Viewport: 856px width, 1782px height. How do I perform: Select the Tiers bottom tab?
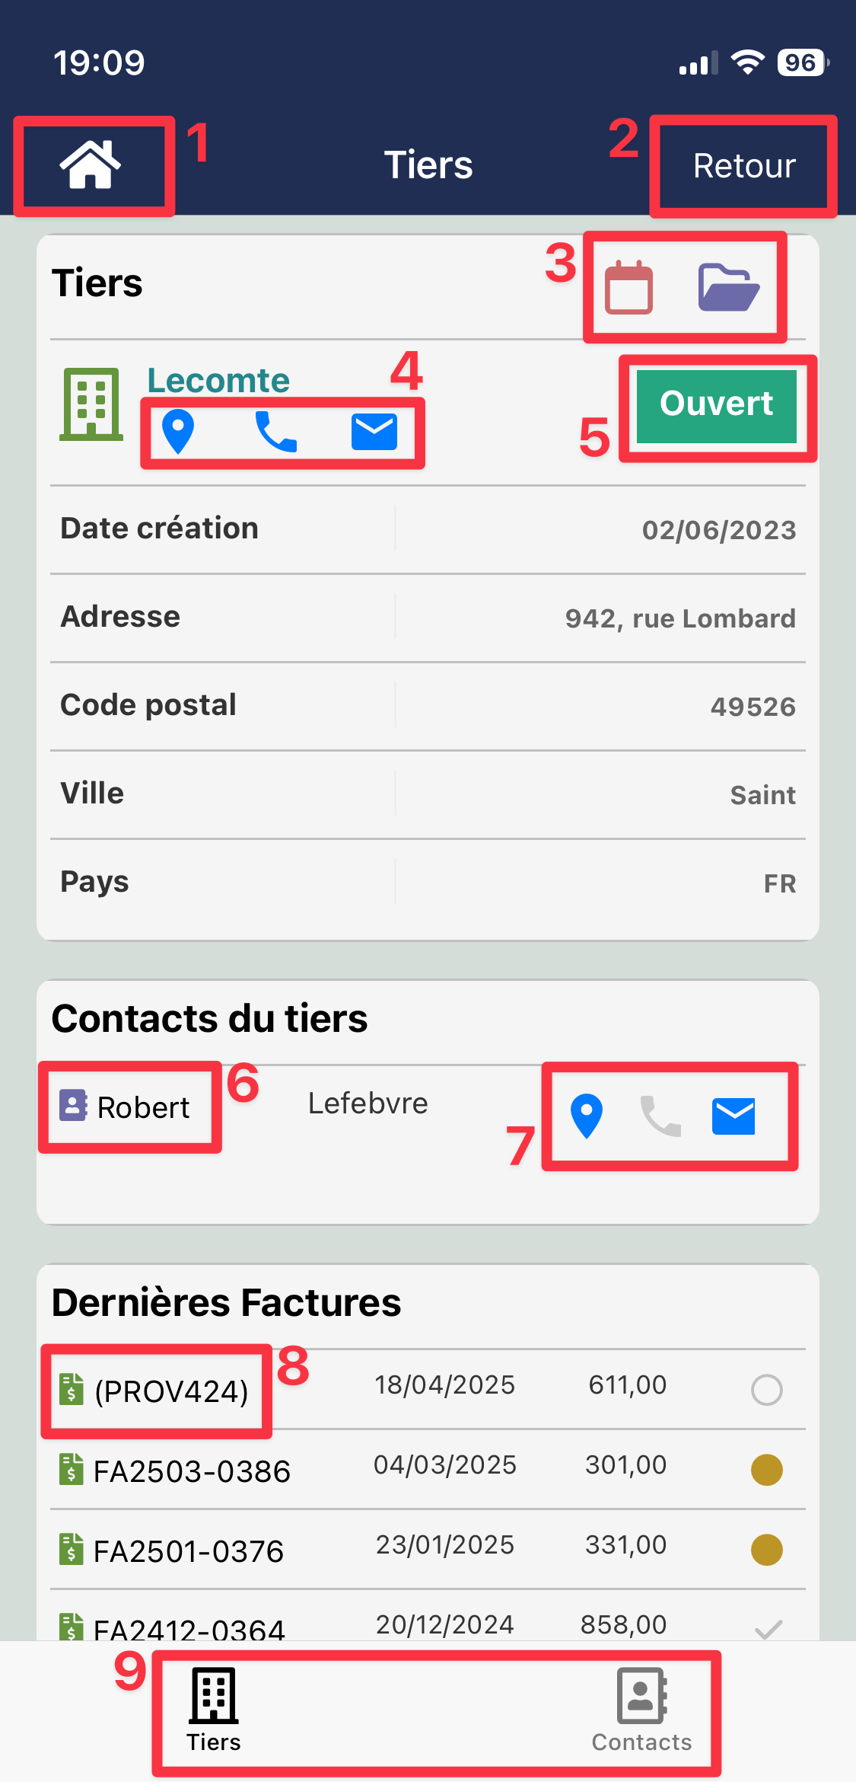pos(214,1710)
